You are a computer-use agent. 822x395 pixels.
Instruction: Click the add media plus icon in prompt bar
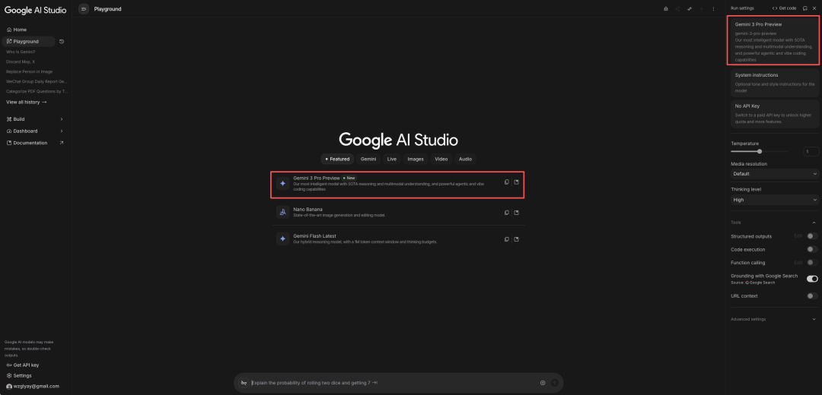pos(543,383)
